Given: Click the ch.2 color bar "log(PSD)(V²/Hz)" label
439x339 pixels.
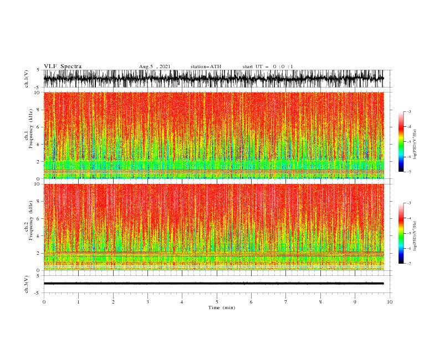Looking at the screenshot, I should (x=415, y=236).
